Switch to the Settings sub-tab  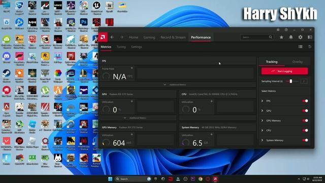(x=137, y=47)
